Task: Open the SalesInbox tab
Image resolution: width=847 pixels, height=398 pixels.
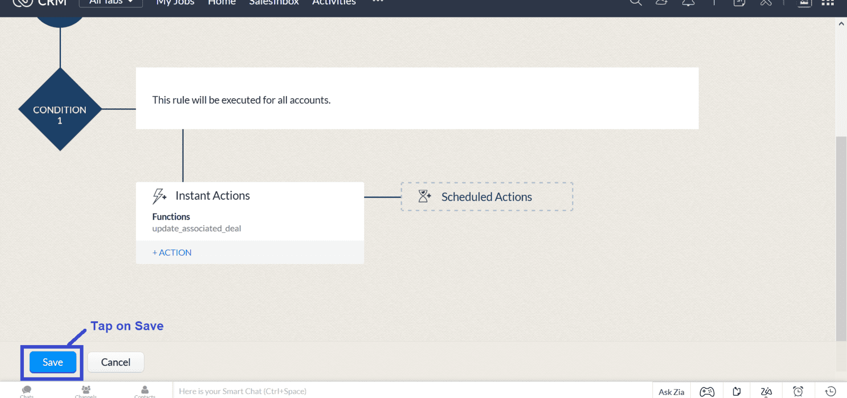Action: 274,3
